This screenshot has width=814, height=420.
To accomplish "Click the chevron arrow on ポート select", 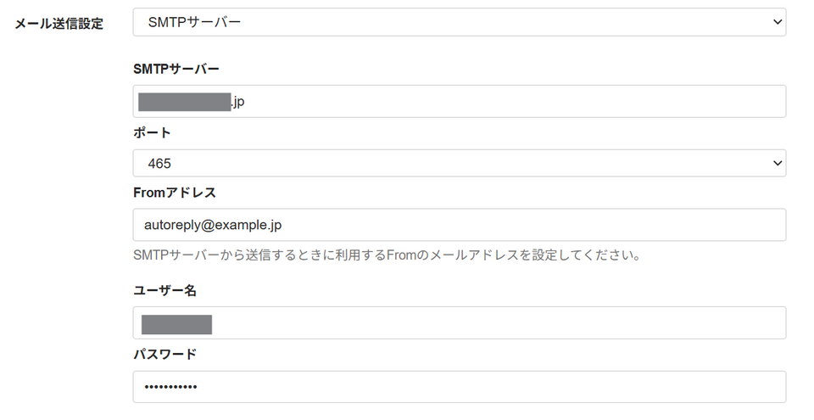I will [778, 163].
